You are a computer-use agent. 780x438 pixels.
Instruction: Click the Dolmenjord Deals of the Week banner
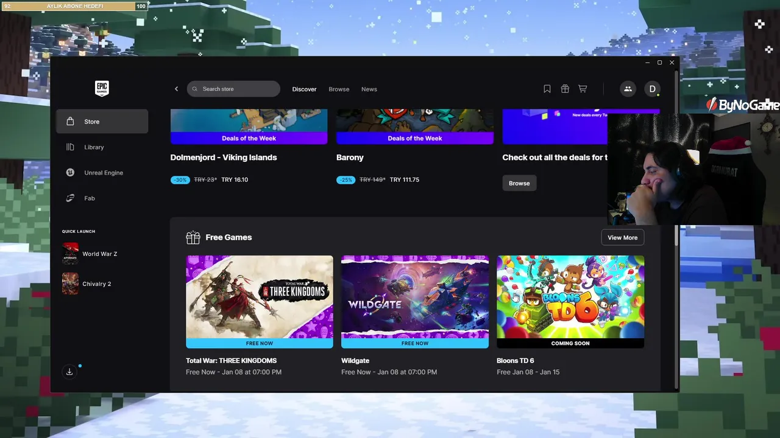coord(249,138)
